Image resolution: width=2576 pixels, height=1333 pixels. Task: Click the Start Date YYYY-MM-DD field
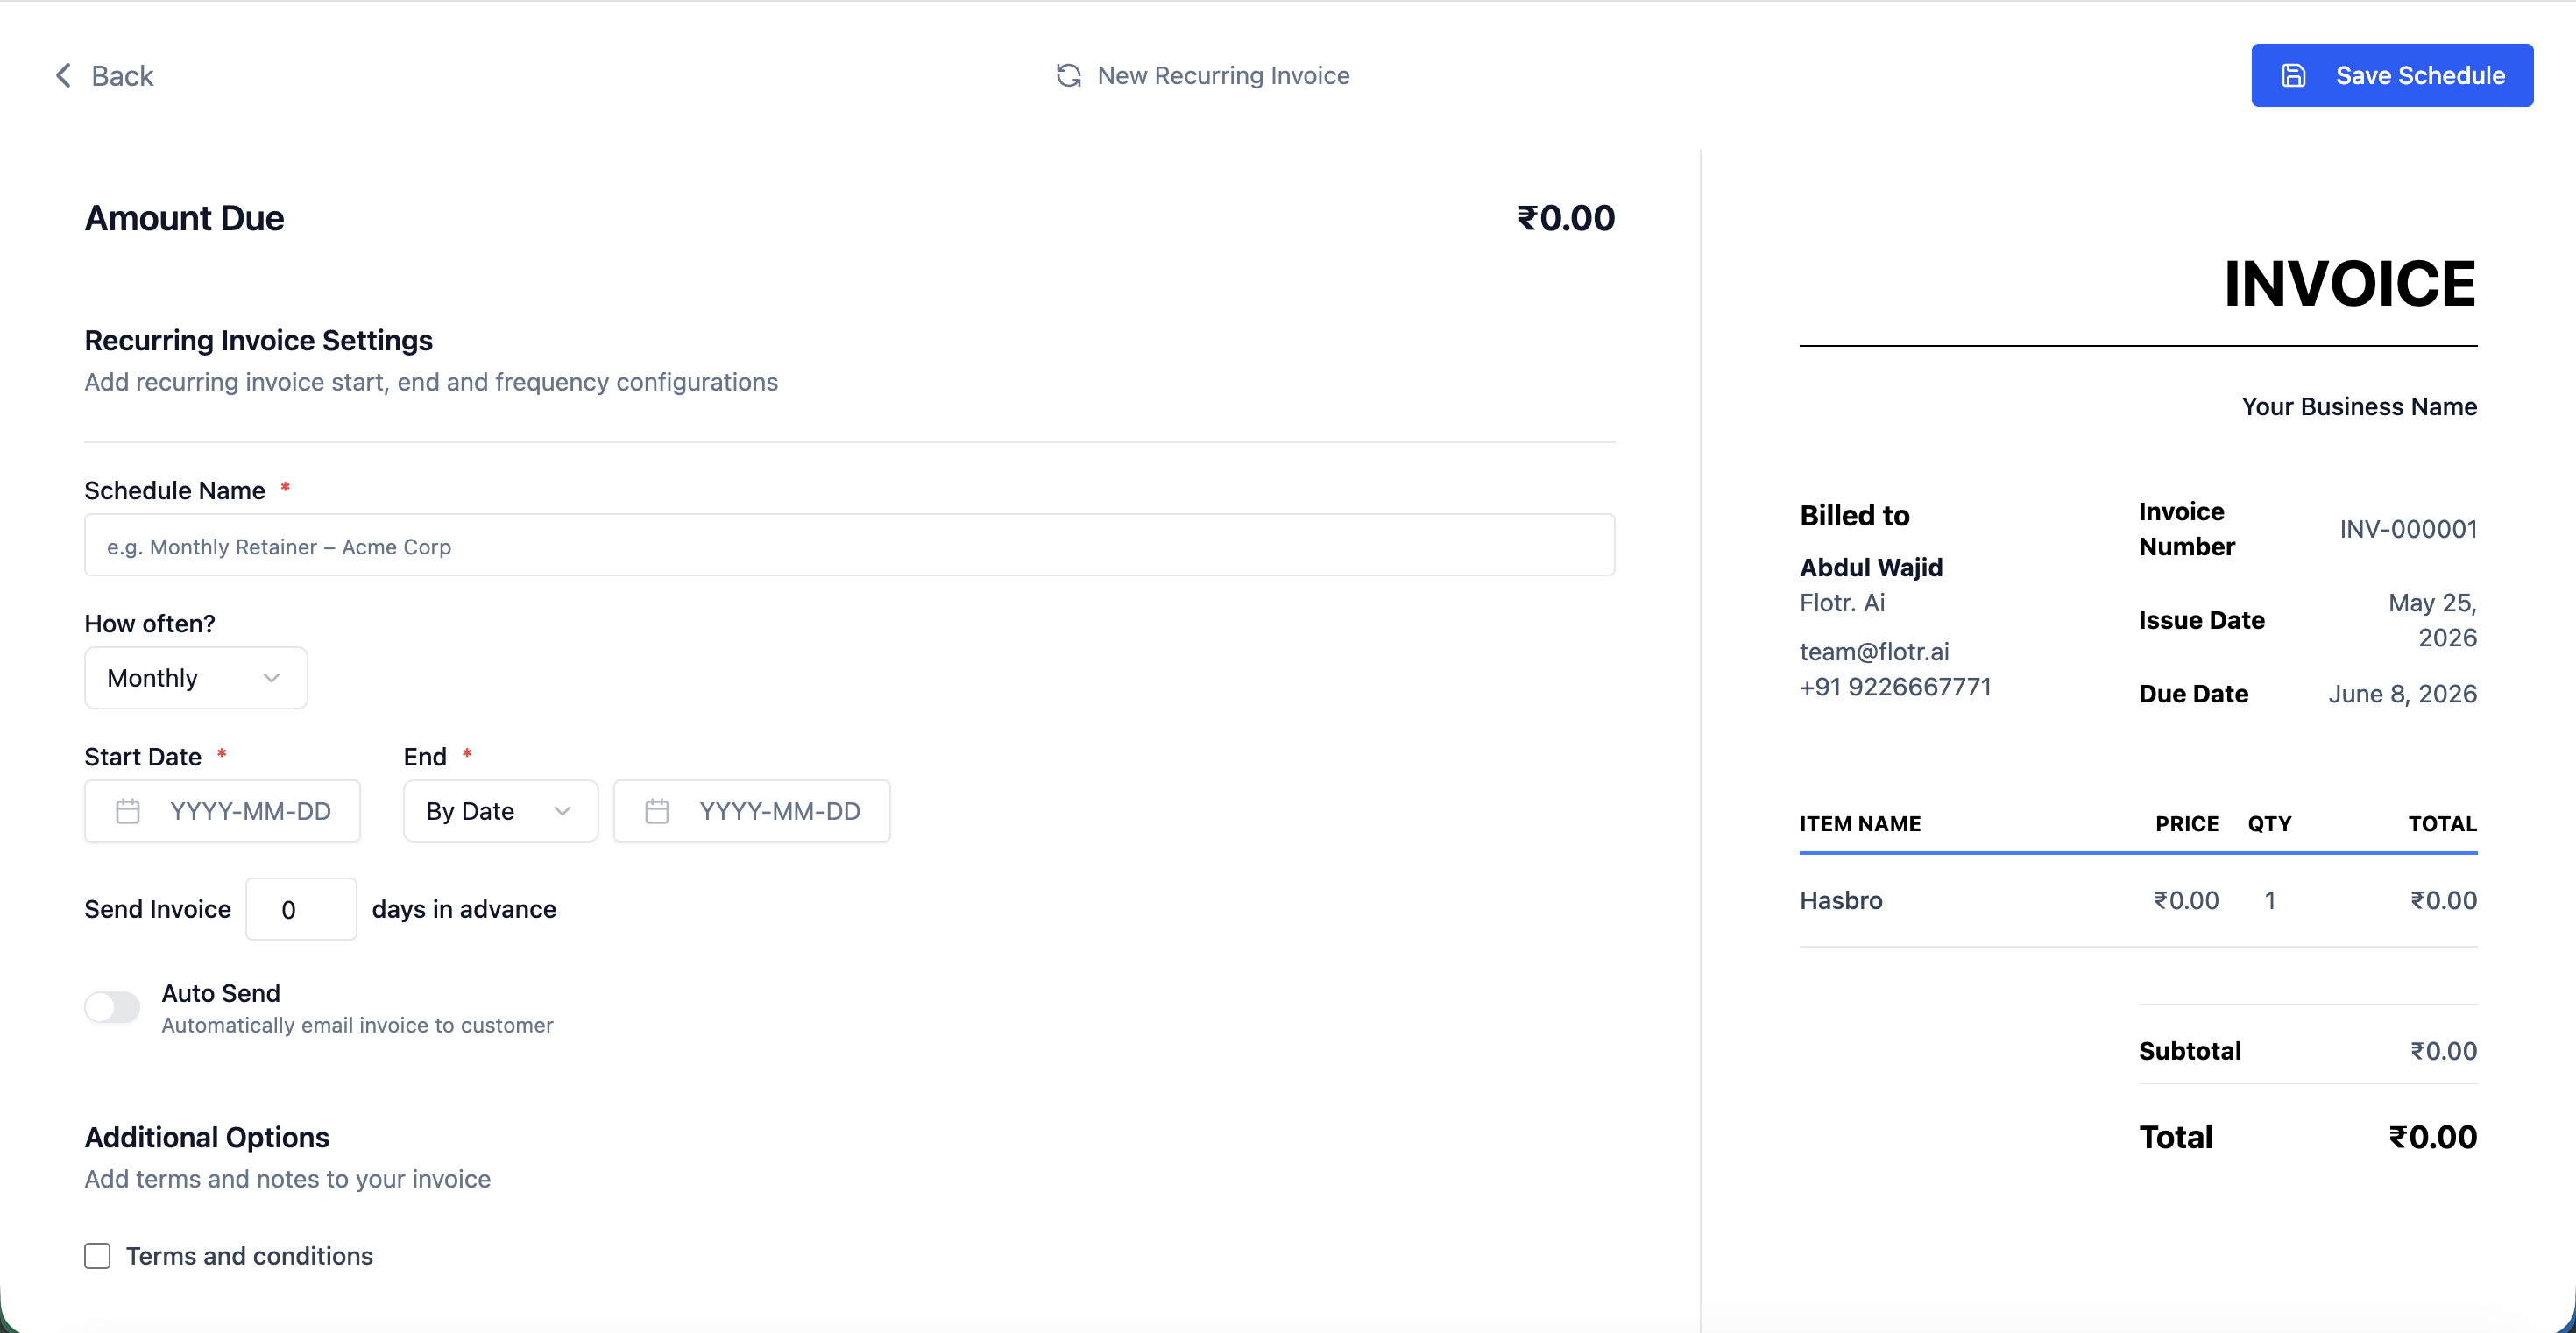[x=222, y=810]
